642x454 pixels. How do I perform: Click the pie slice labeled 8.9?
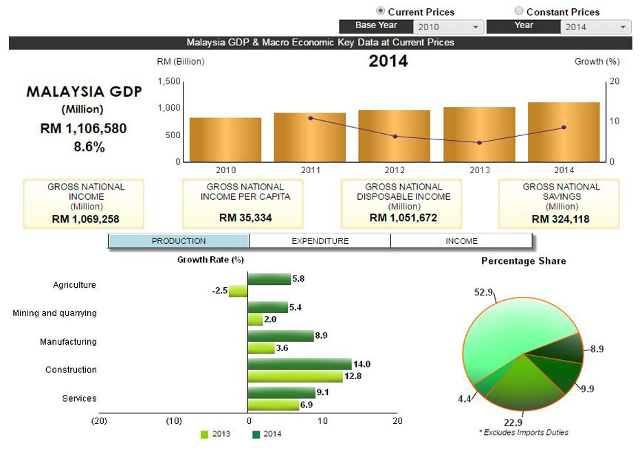pos(563,349)
